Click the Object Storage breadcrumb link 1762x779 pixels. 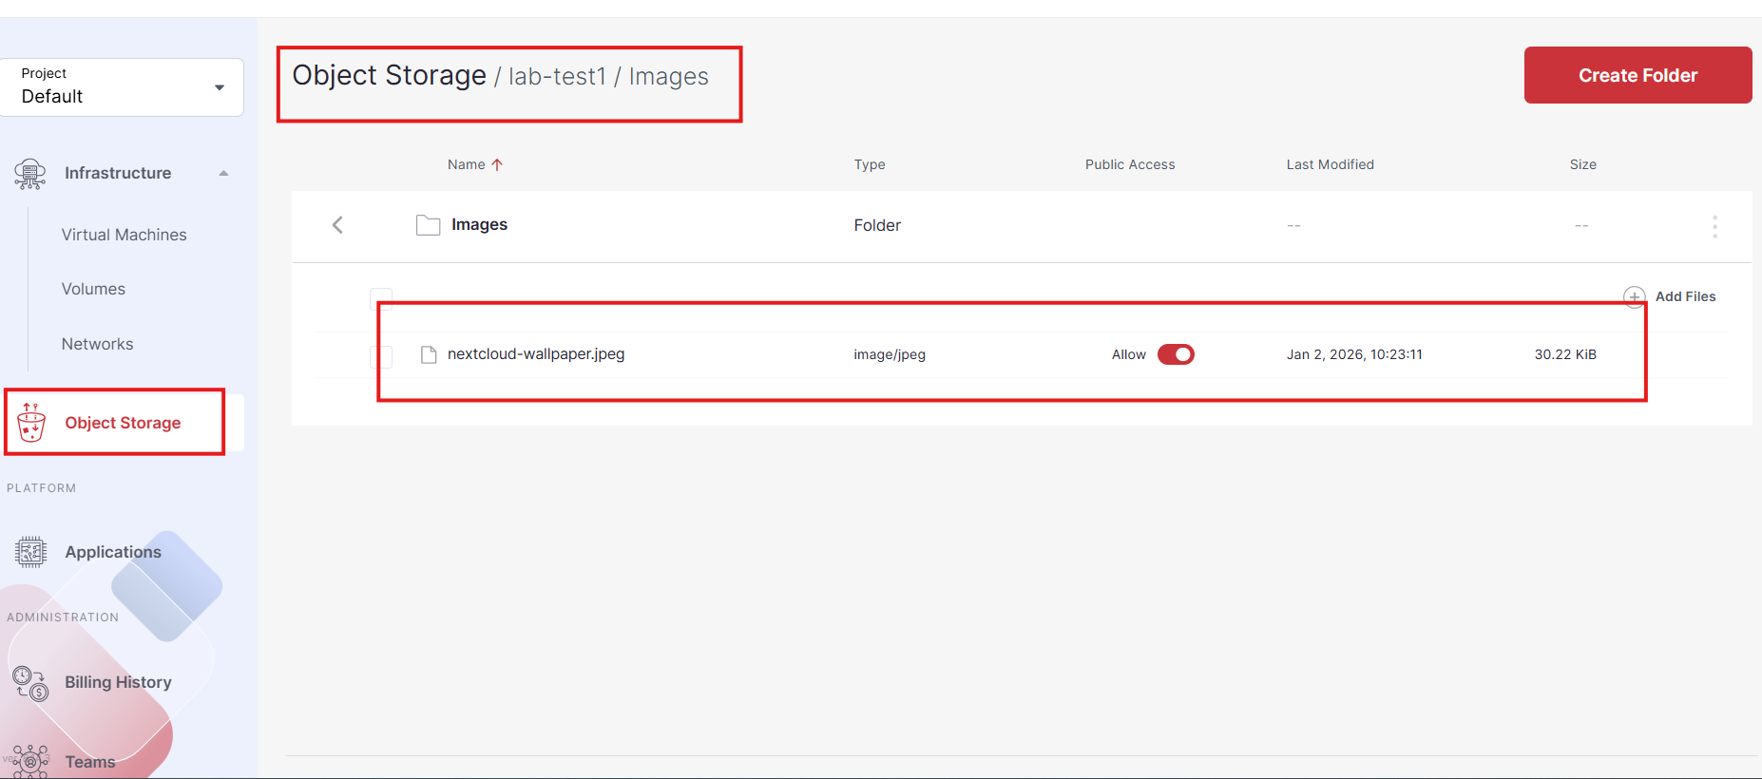pos(390,75)
